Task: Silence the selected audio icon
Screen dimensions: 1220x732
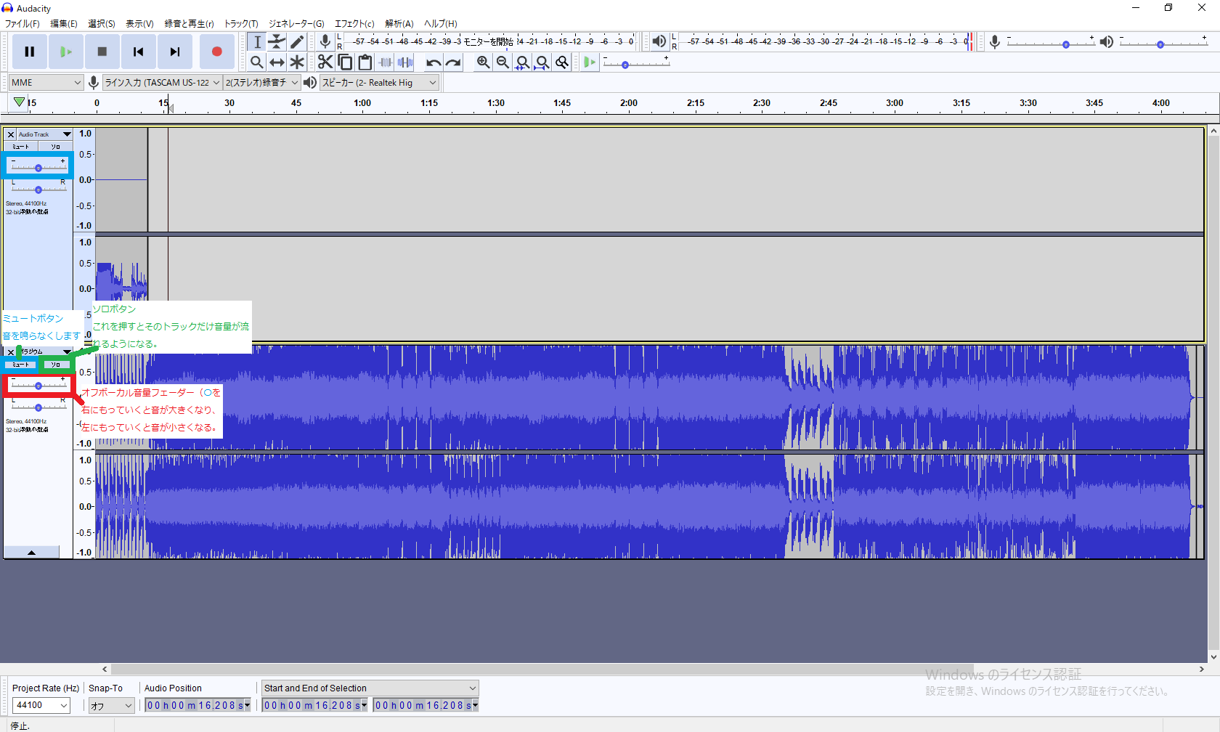Action: click(x=405, y=62)
